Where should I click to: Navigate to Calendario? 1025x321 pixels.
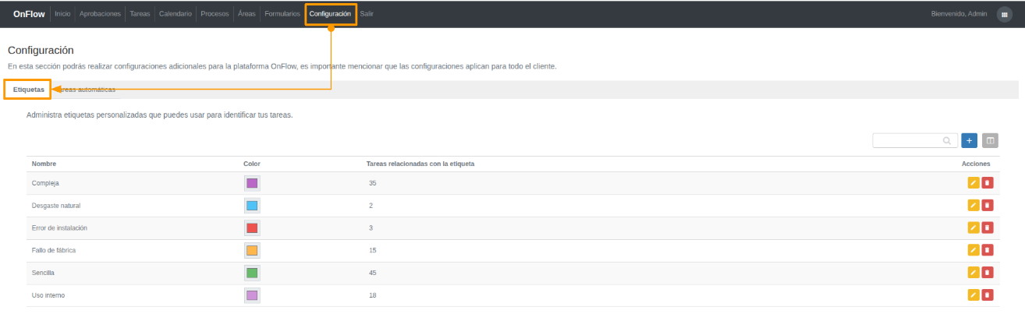[175, 14]
